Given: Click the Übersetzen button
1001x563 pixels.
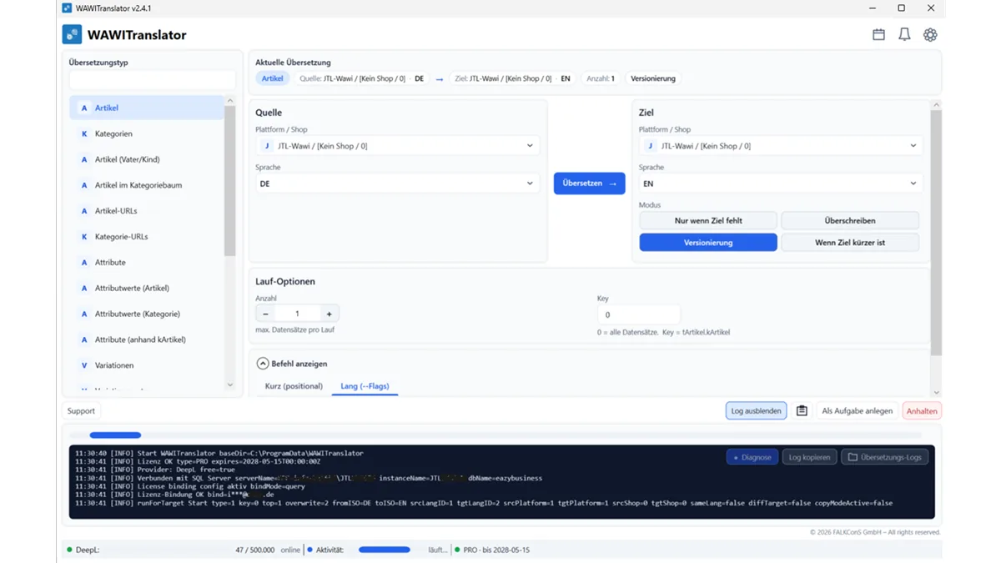Looking at the screenshot, I should coord(590,183).
